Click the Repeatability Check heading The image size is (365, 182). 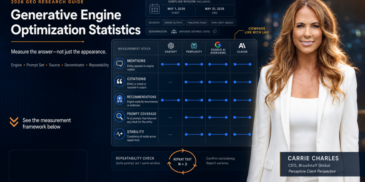point(135,158)
